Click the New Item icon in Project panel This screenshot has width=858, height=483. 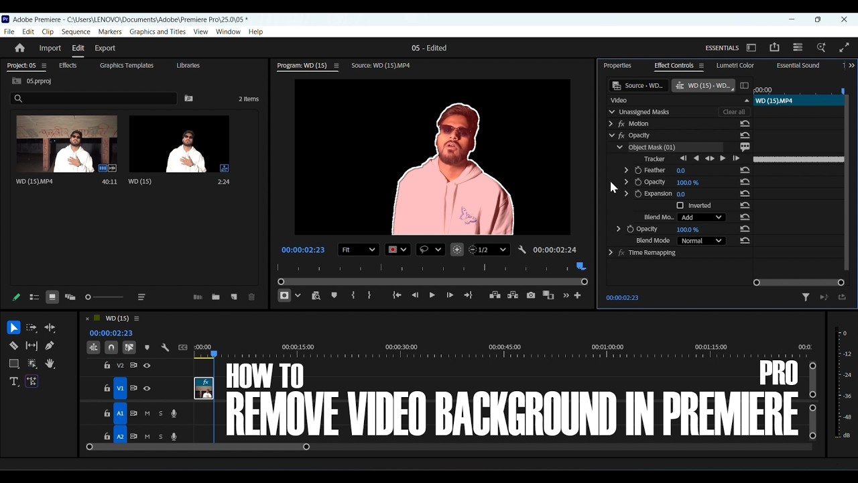(233, 297)
